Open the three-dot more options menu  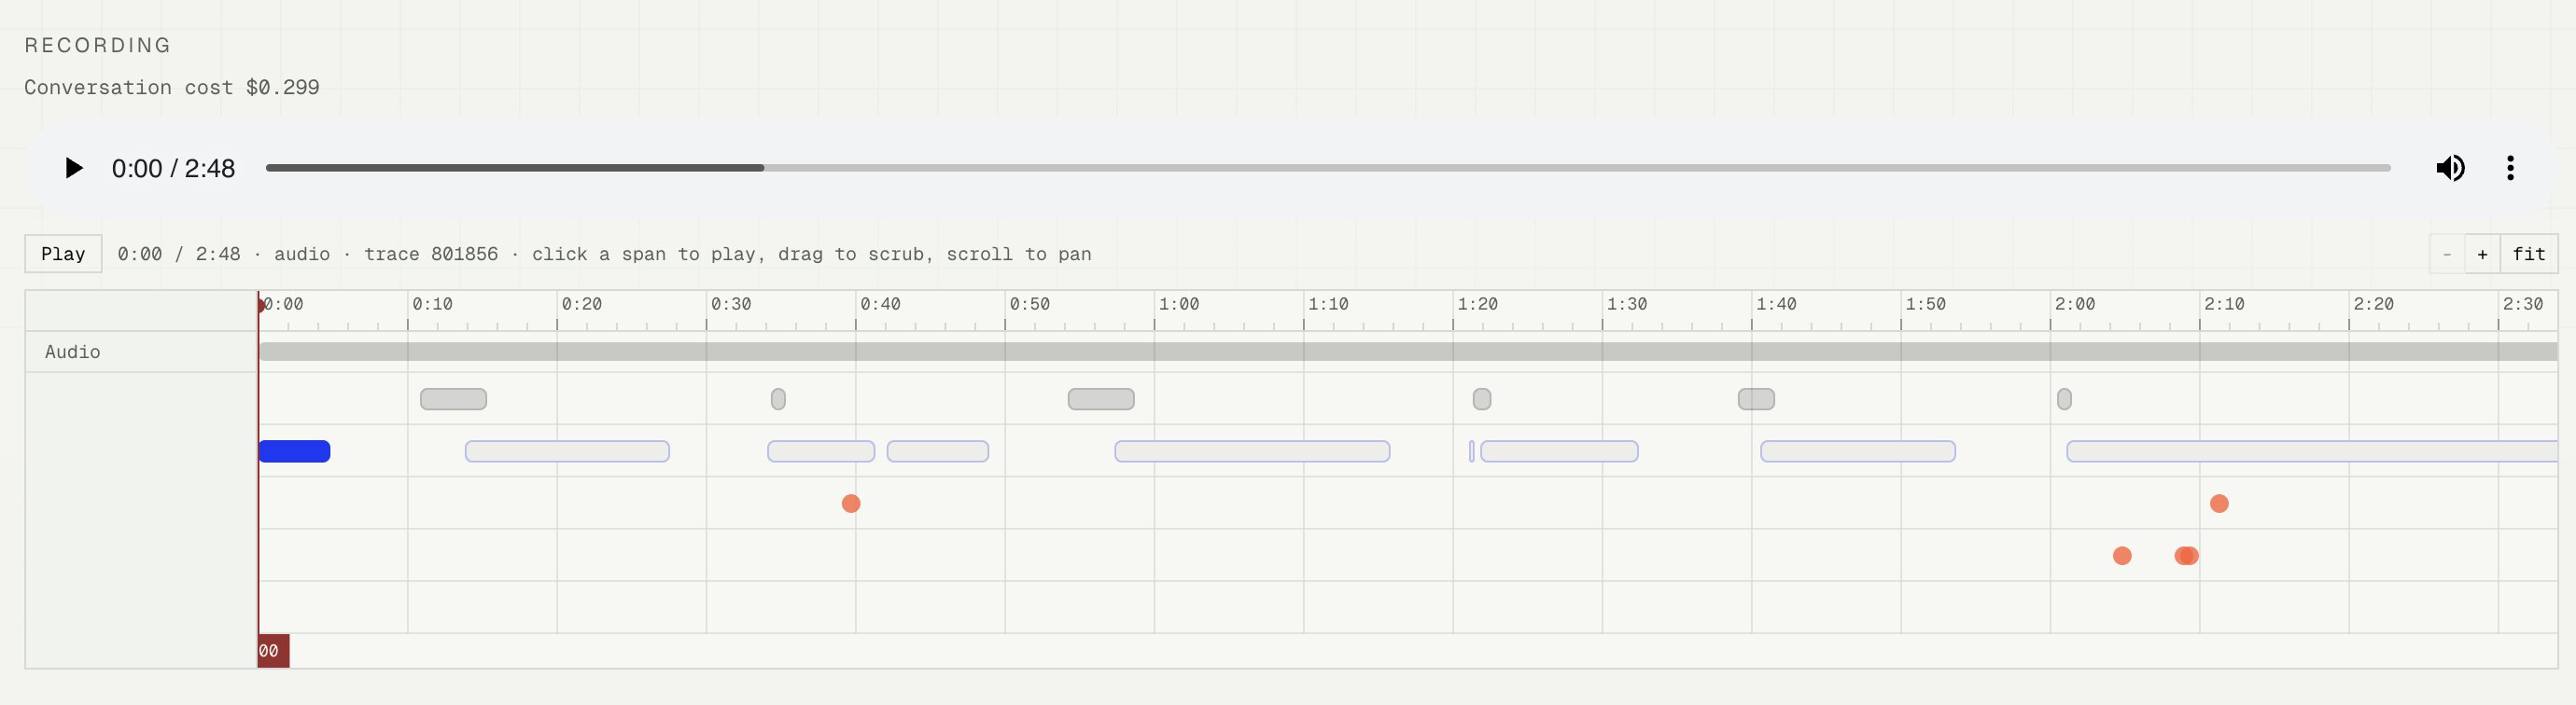(x=2510, y=168)
